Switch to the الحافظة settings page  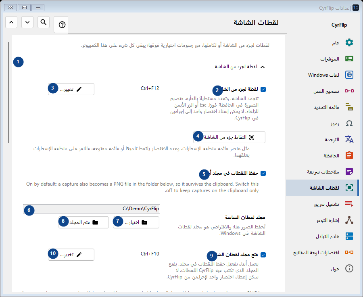point(322,155)
